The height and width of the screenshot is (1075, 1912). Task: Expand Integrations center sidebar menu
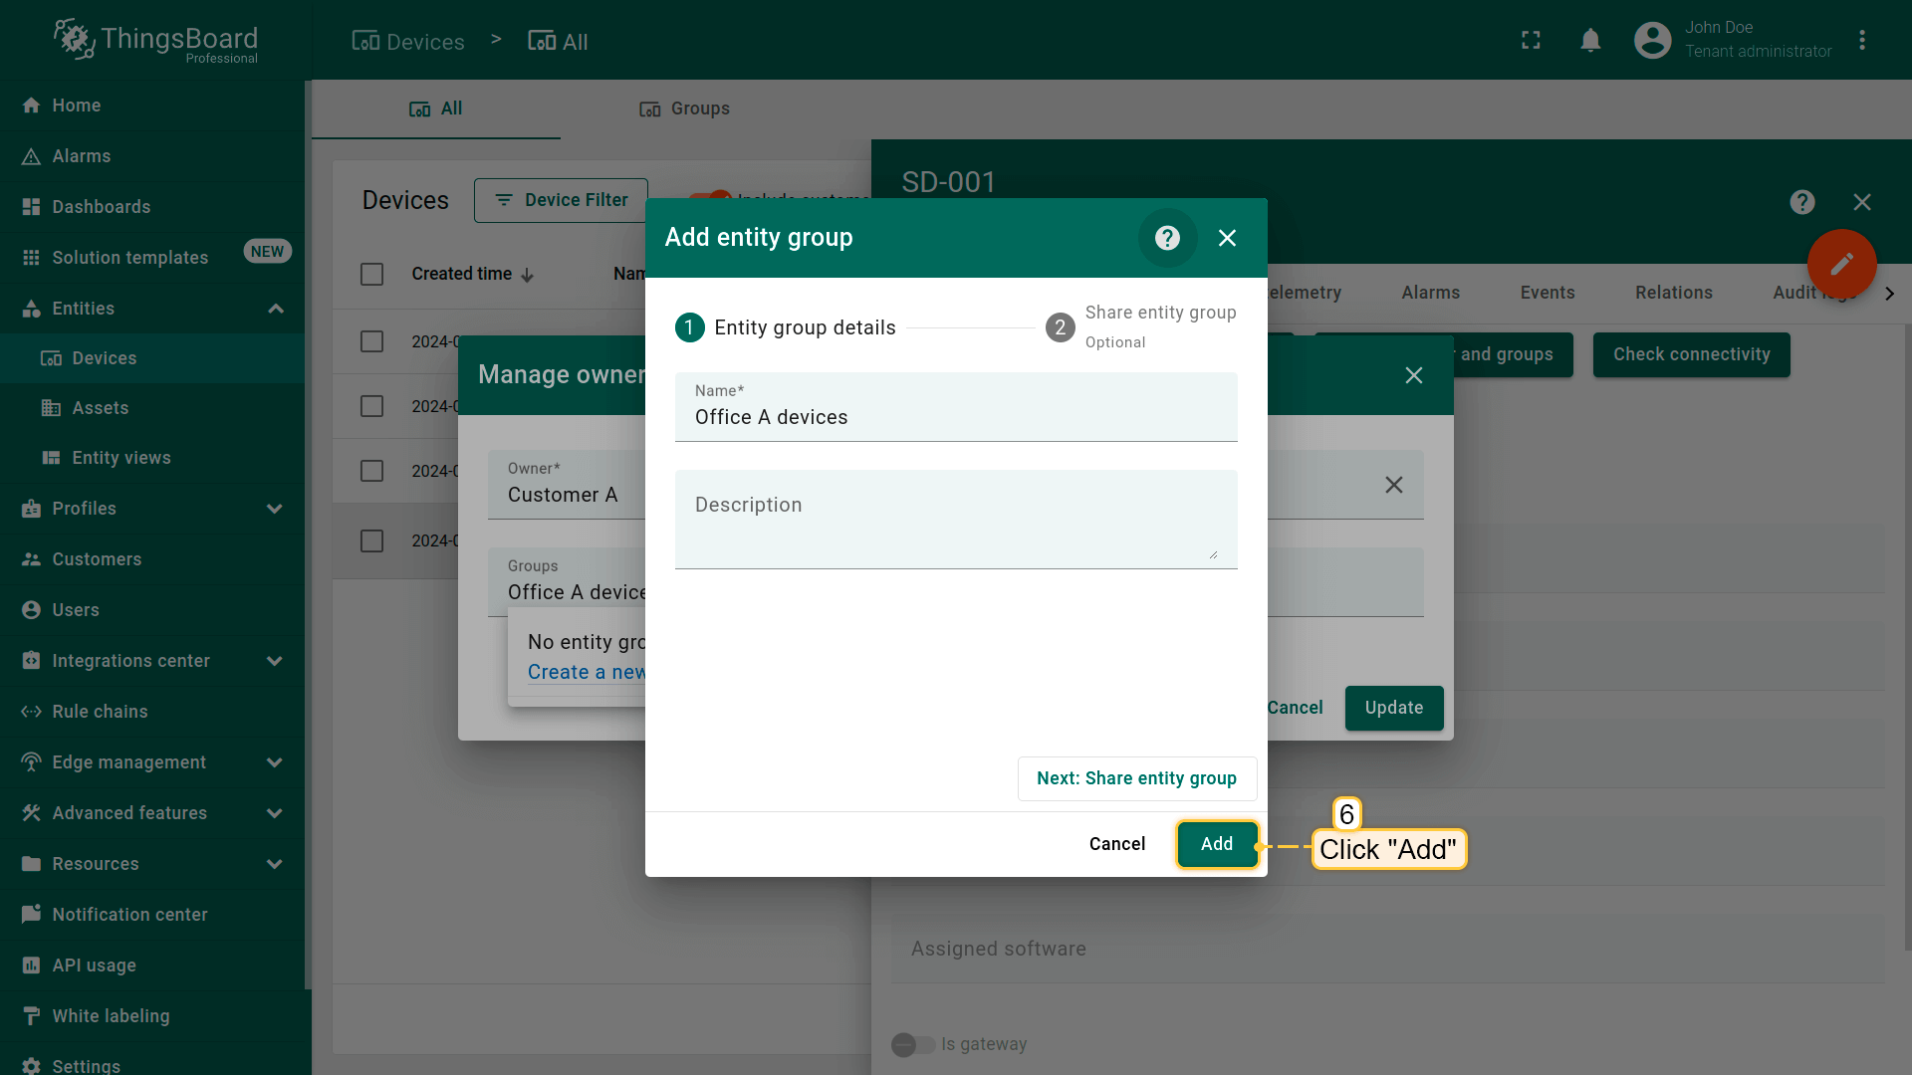275,661
